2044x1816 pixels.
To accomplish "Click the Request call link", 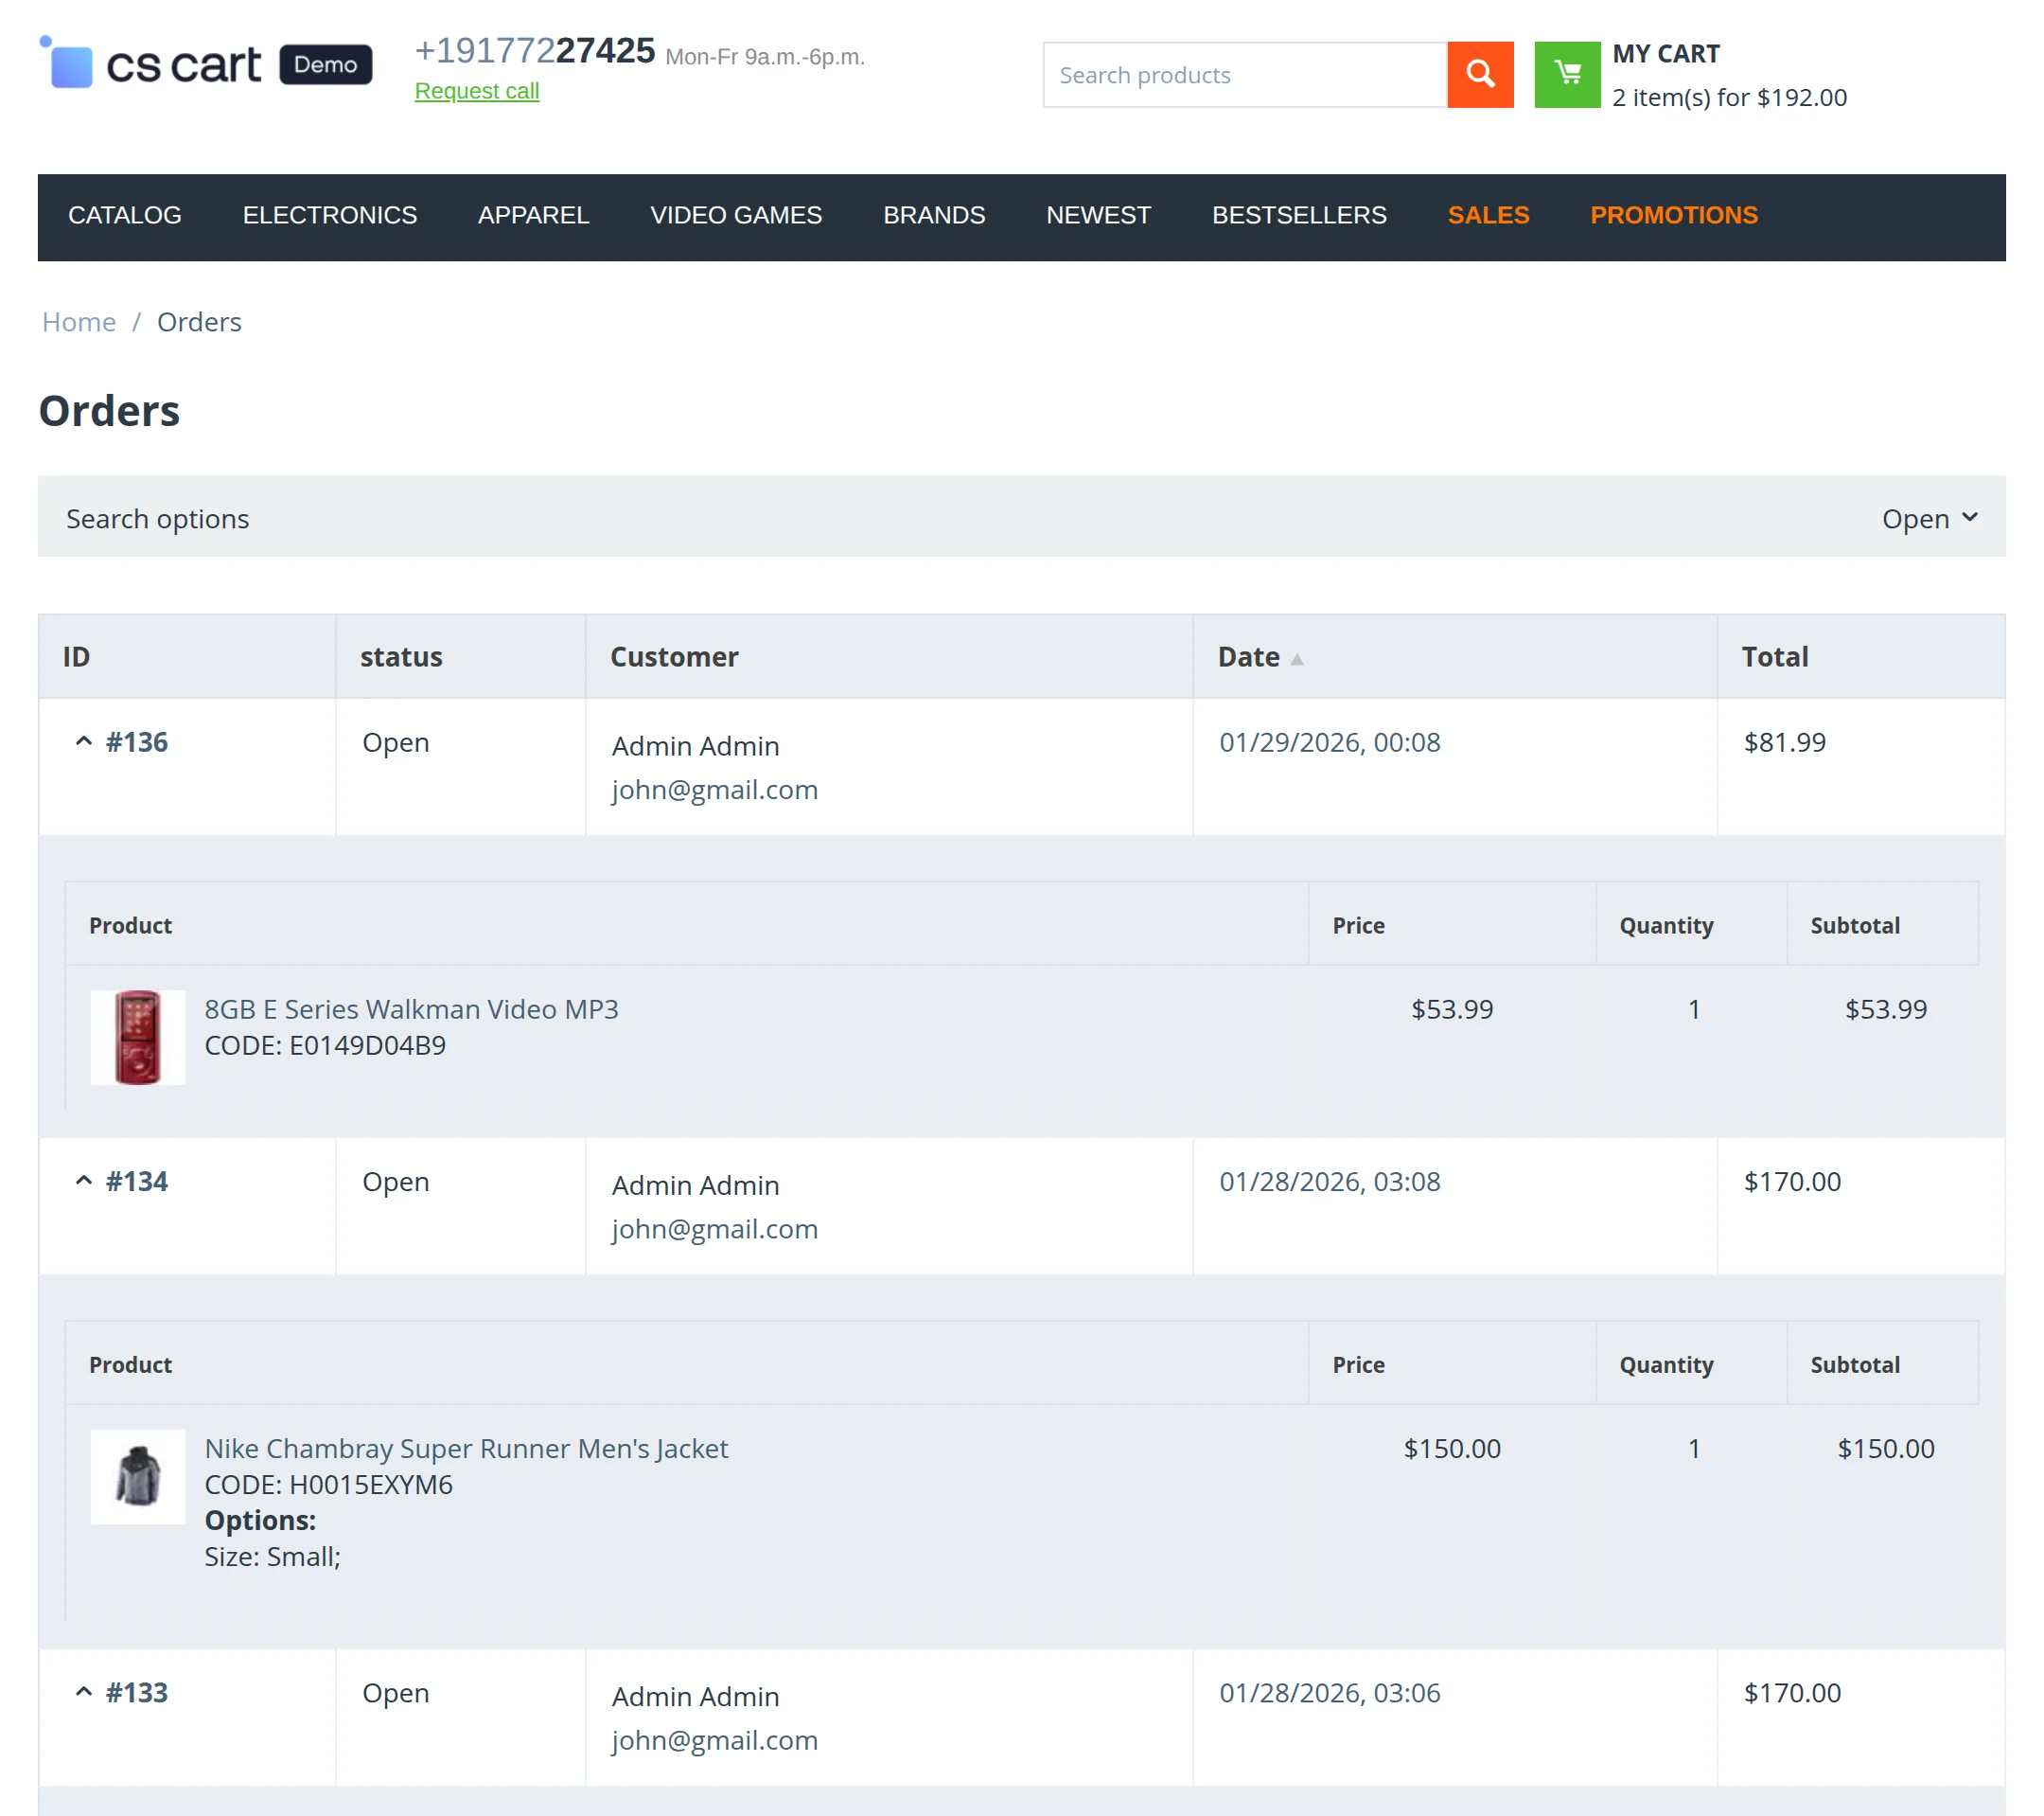I will tap(476, 91).
